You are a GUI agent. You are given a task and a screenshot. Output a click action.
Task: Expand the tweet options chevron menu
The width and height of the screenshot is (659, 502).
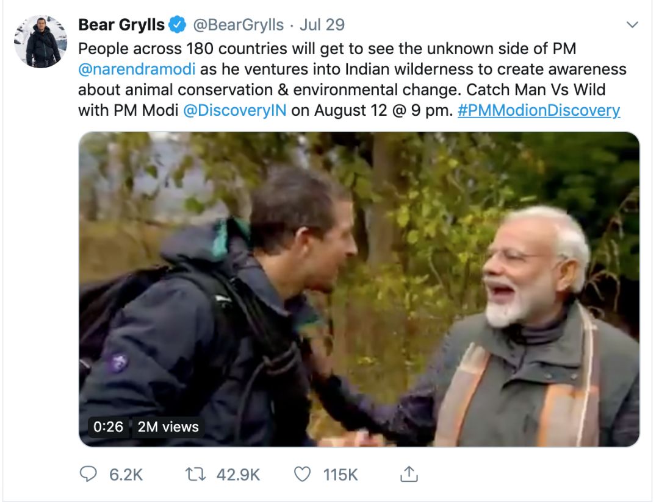[632, 25]
